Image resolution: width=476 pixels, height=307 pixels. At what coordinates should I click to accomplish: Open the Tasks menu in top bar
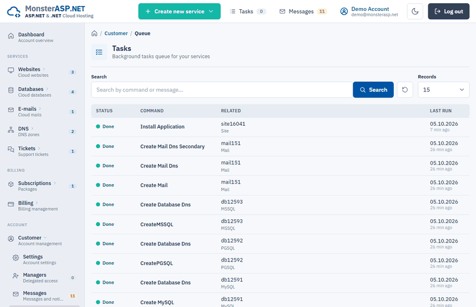click(248, 11)
